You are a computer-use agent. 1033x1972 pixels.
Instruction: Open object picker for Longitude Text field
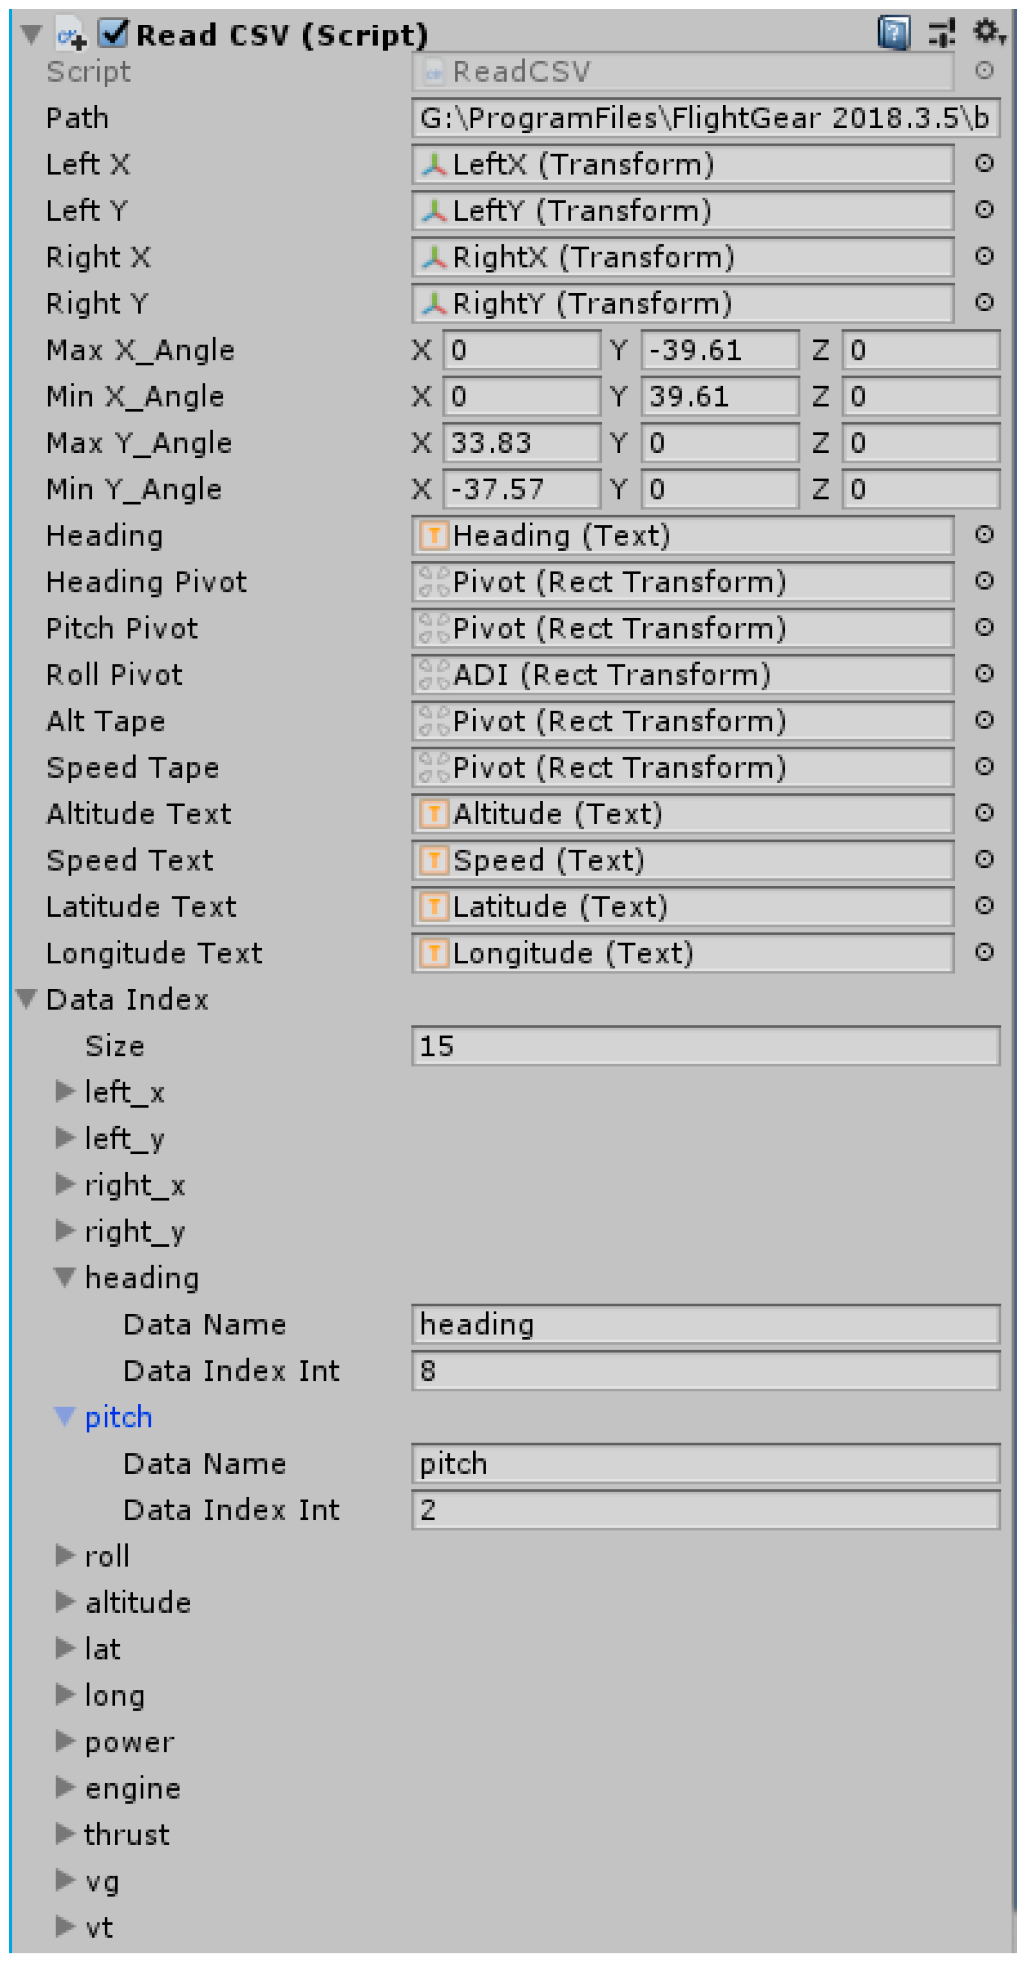click(x=984, y=952)
